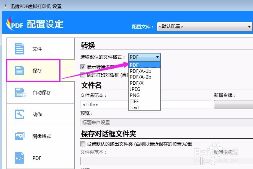The height and width of the screenshot is (169, 253).
Task: Open the 配置文件 <默认配置> dropdown
Action: tap(205, 26)
